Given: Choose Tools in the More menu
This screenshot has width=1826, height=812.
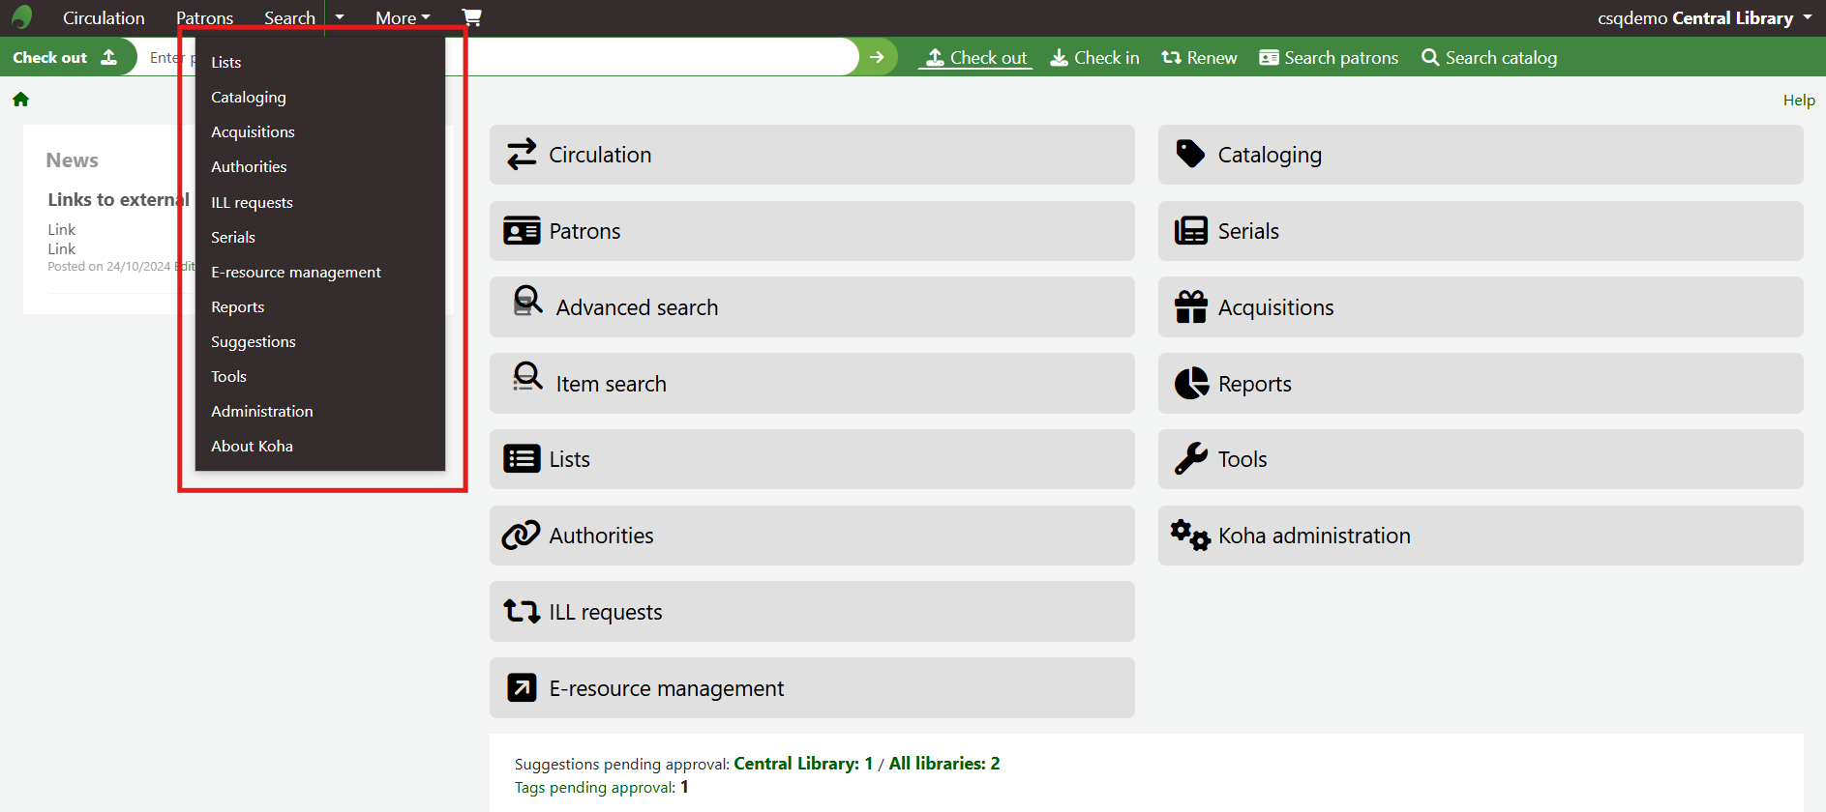Looking at the screenshot, I should [x=320, y=376].
